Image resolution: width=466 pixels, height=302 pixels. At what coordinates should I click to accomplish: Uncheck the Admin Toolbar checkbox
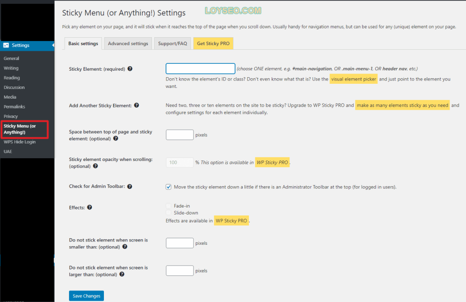tap(169, 187)
